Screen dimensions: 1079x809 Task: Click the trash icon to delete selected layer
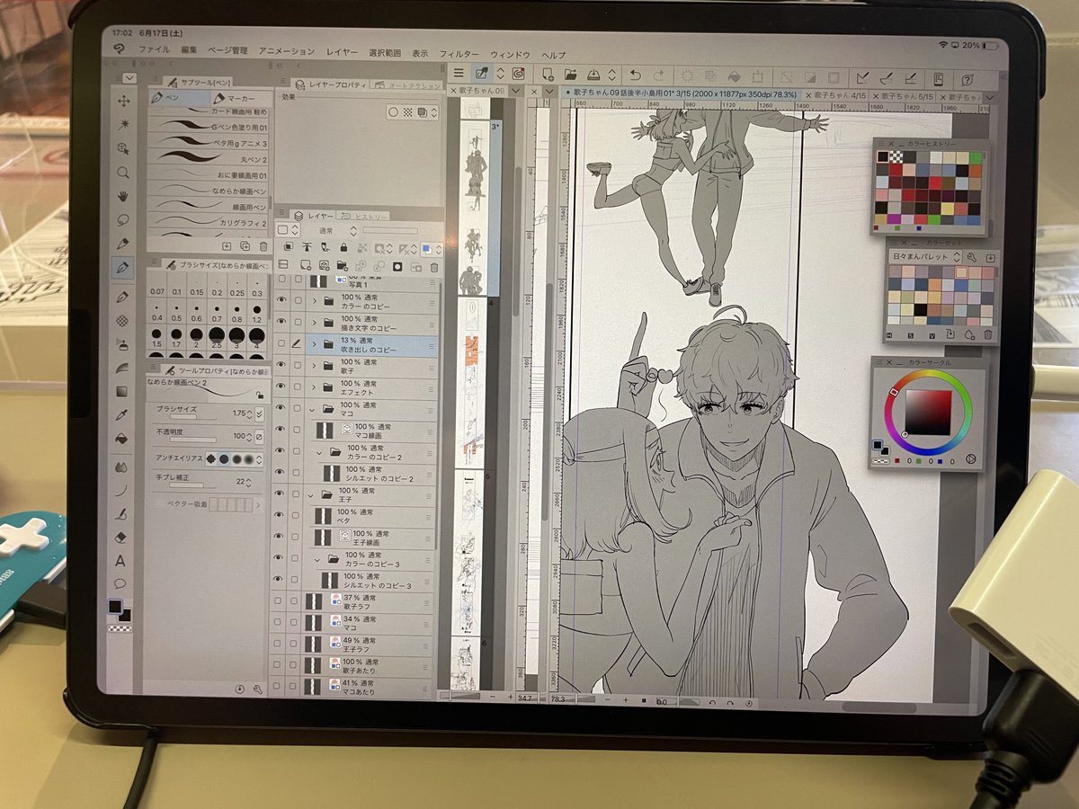pos(434,267)
